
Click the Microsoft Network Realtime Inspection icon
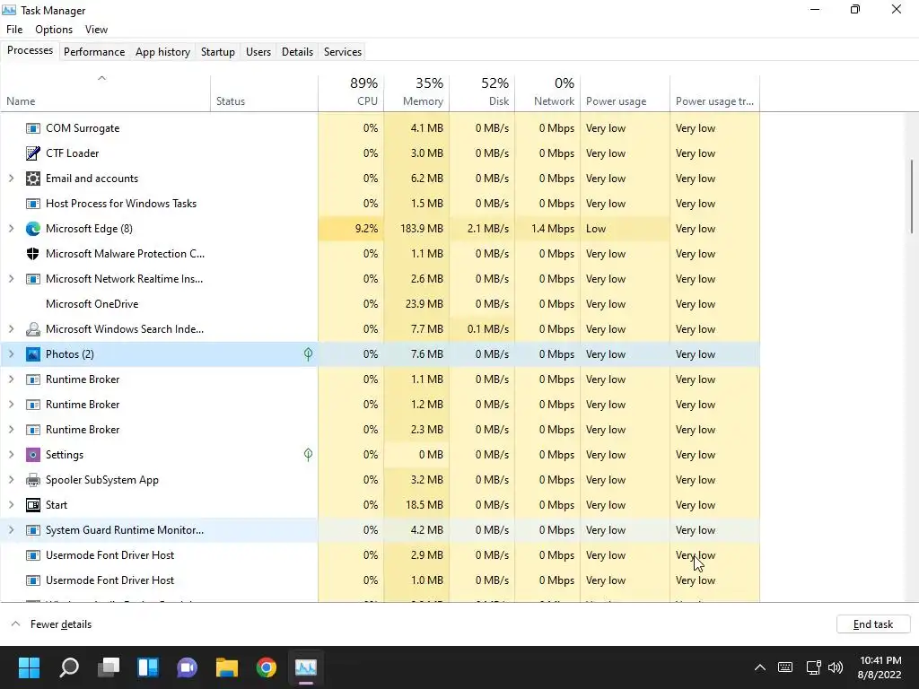tap(33, 279)
